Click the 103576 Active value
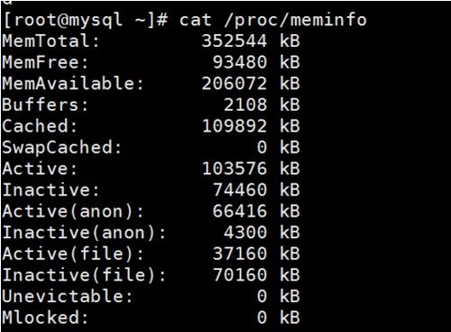This screenshot has height=332, width=451. [235, 169]
